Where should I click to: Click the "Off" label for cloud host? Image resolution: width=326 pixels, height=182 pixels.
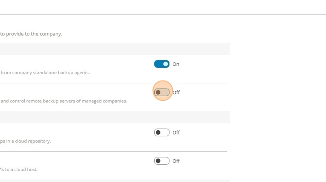pos(176,161)
